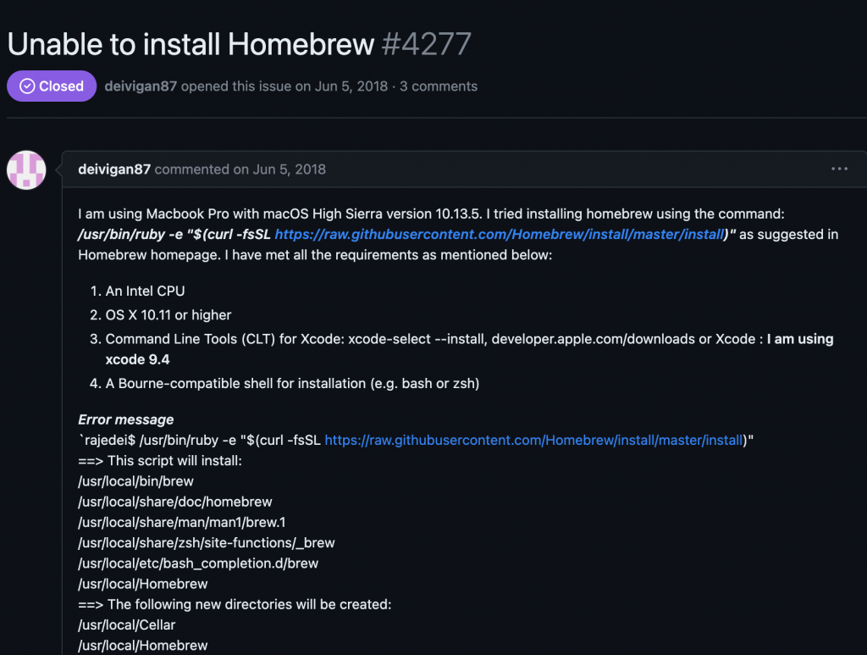Click the purple Closed status badge

pyautogui.click(x=52, y=86)
